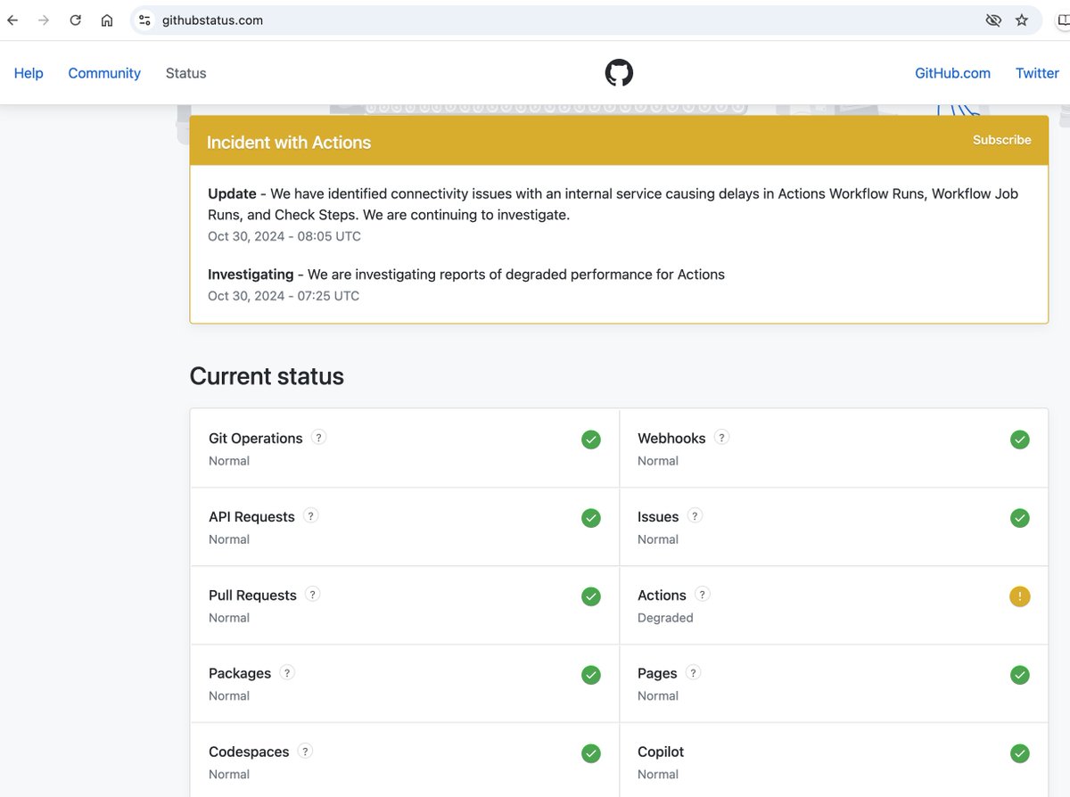Click the Issues component name

[x=658, y=517]
